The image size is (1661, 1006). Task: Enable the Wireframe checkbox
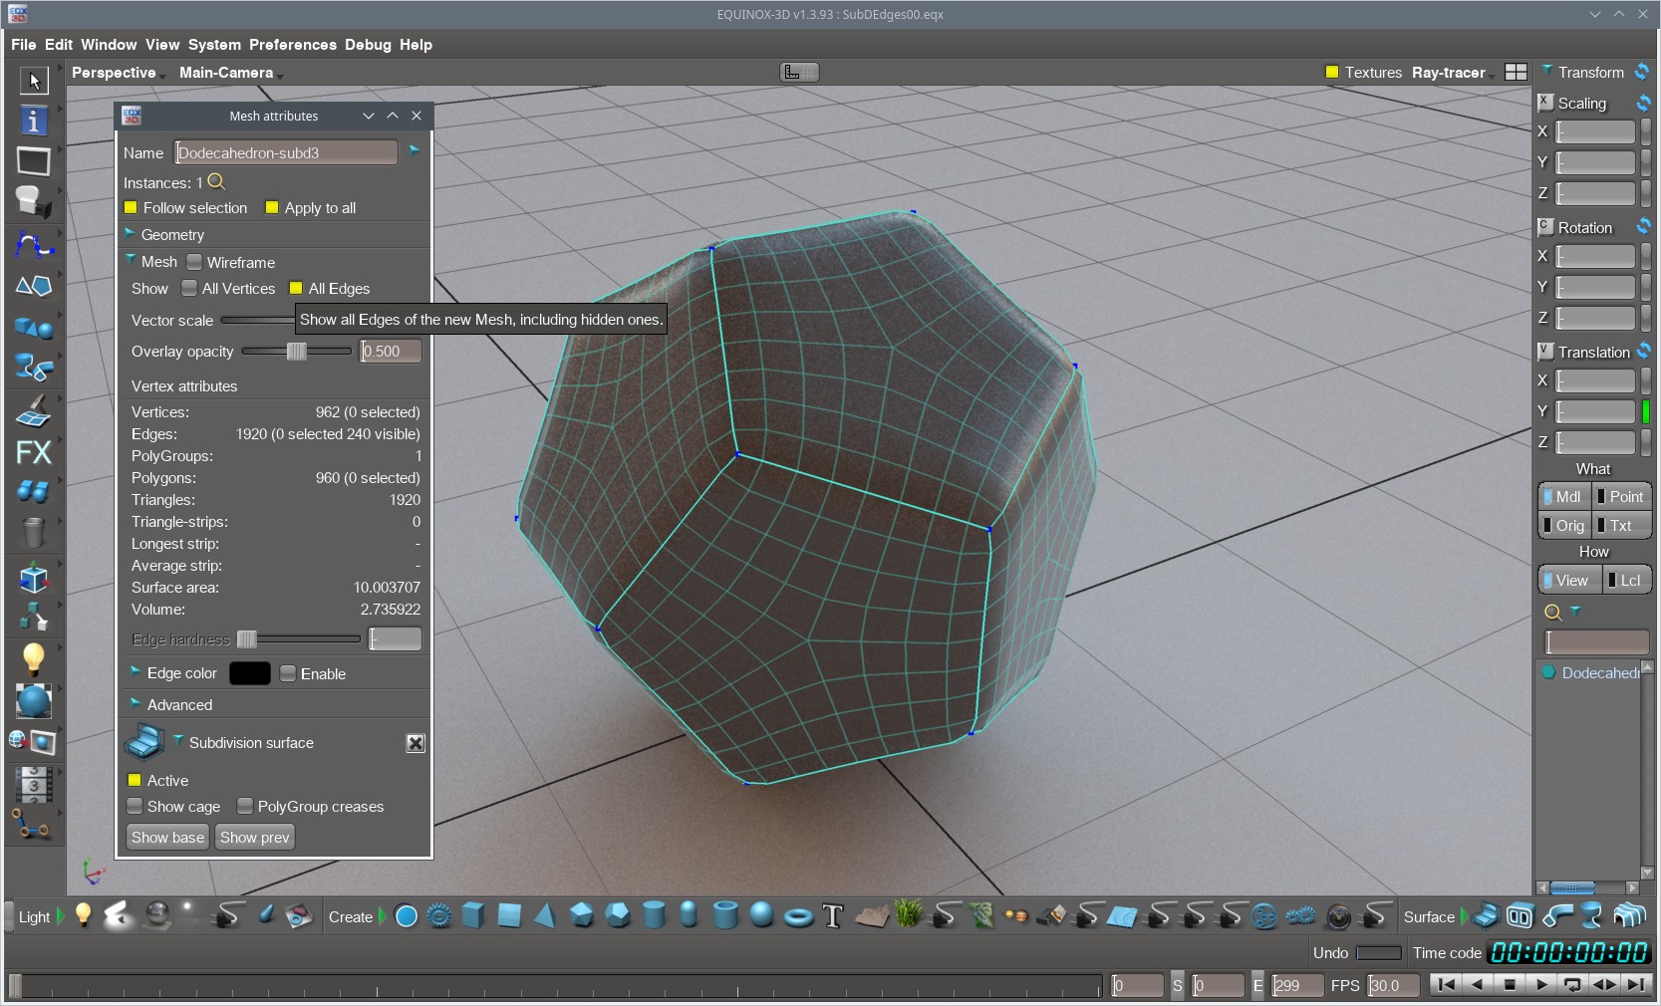194,262
